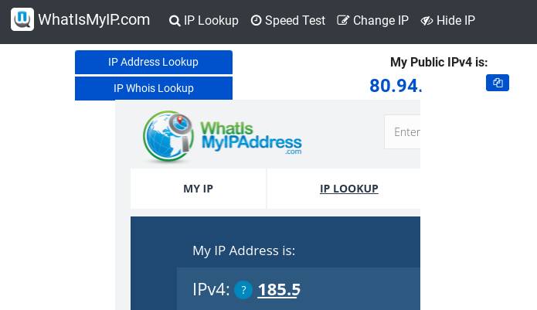Image resolution: width=537 pixels, height=310 pixels.
Task: Click the WhatIsMyIP.com site title text
Action: coord(93,20)
